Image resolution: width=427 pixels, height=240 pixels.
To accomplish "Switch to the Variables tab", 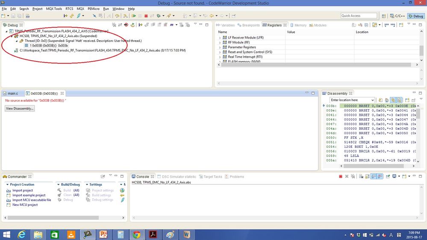I will pos(226,25).
